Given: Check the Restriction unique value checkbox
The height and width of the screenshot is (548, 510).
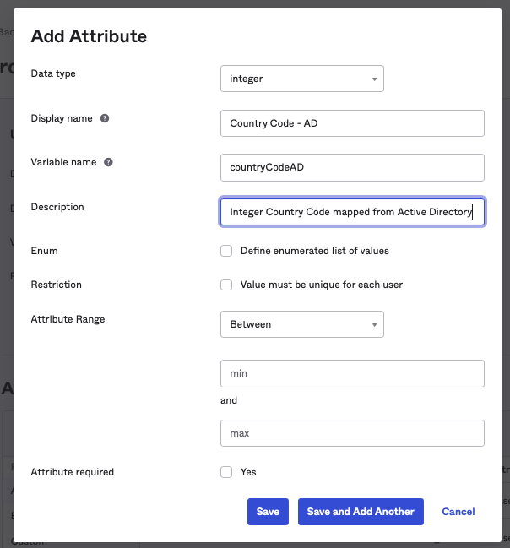Looking at the screenshot, I should (226, 285).
